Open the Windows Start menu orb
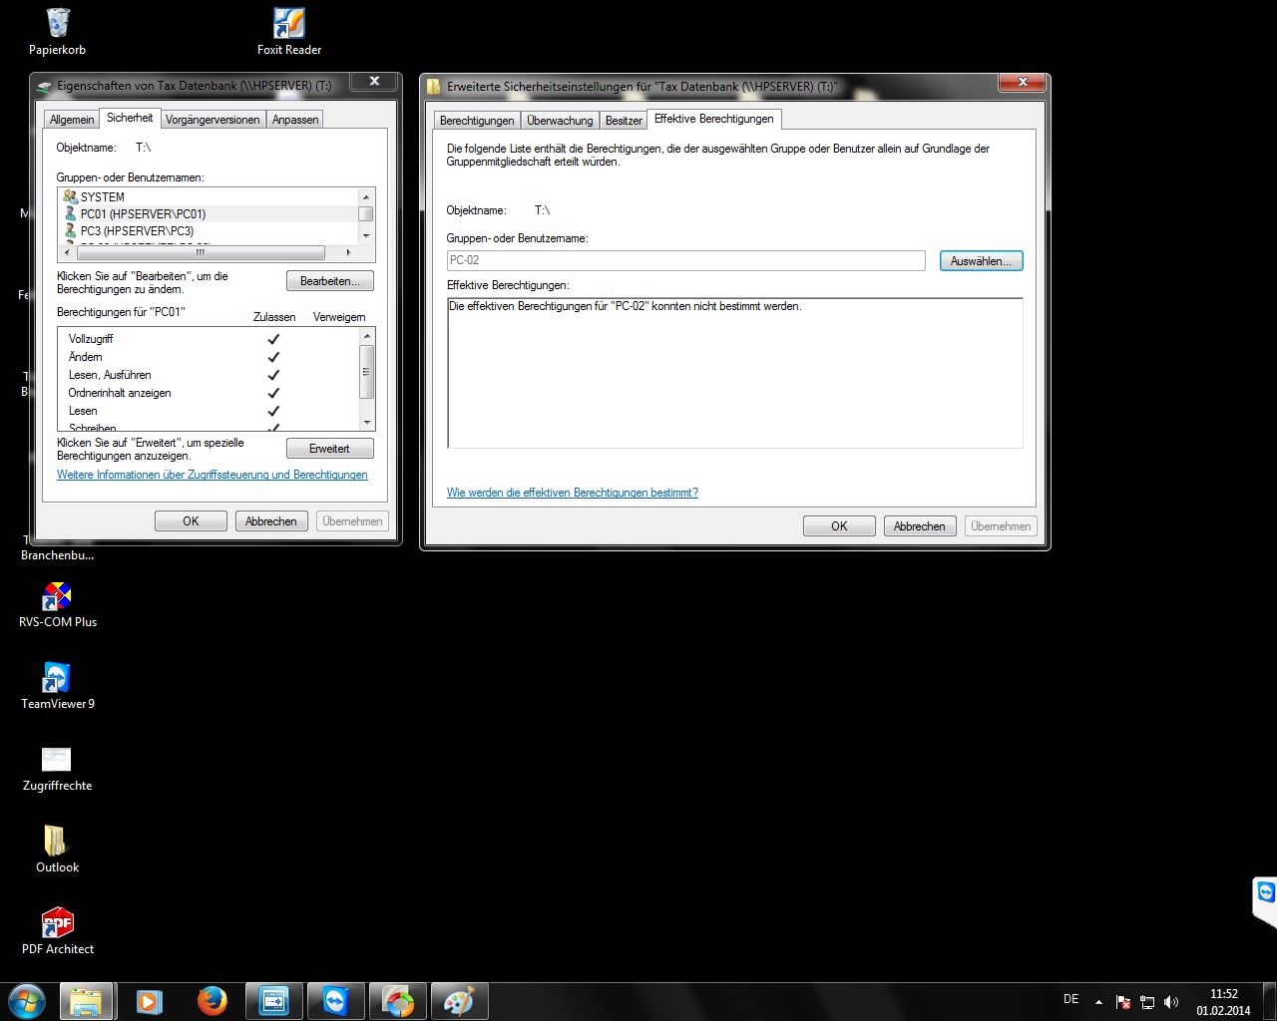1277x1021 pixels. [x=26, y=1000]
